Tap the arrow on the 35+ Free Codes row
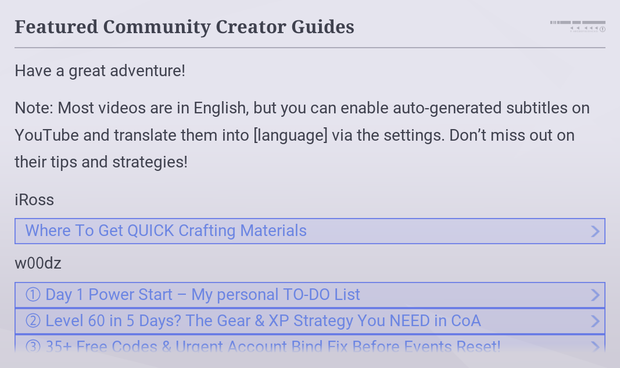This screenshot has width=620, height=368. (595, 346)
